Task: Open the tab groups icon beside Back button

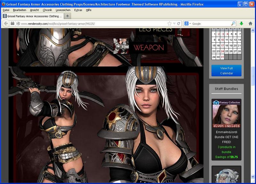Action: pyautogui.click(x=12, y=23)
